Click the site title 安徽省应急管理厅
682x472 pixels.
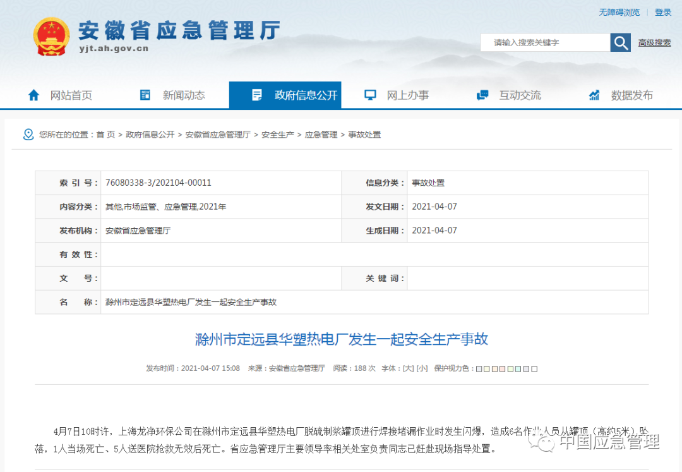(x=179, y=31)
